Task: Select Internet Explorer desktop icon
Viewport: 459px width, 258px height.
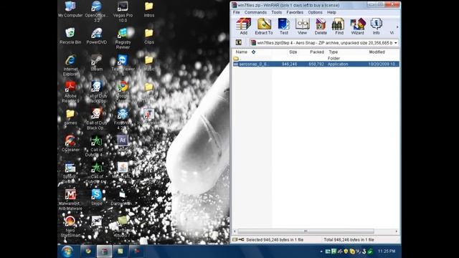Action: [x=70, y=65]
